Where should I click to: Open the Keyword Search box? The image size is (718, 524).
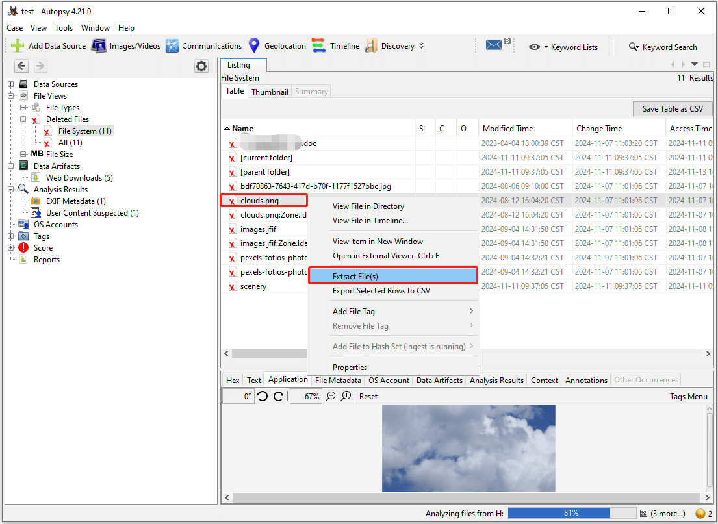[x=663, y=47]
